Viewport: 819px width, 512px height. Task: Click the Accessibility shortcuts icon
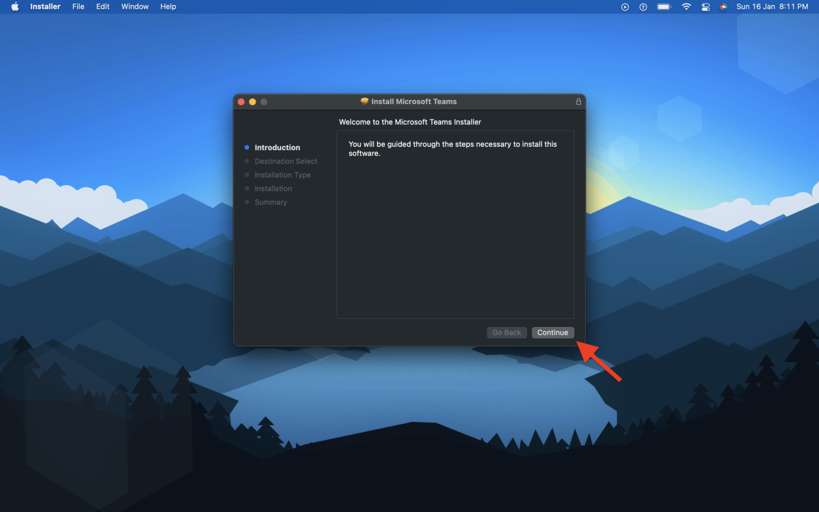coord(643,6)
